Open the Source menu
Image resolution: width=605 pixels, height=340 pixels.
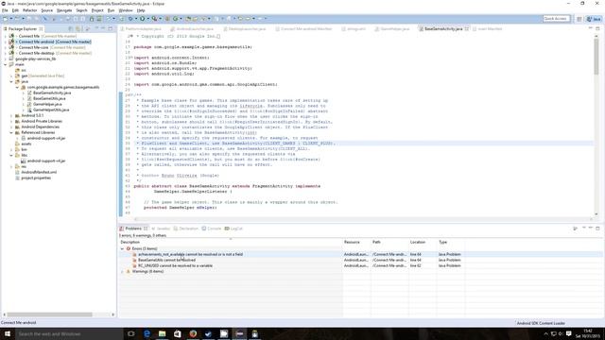tap(46, 10)
